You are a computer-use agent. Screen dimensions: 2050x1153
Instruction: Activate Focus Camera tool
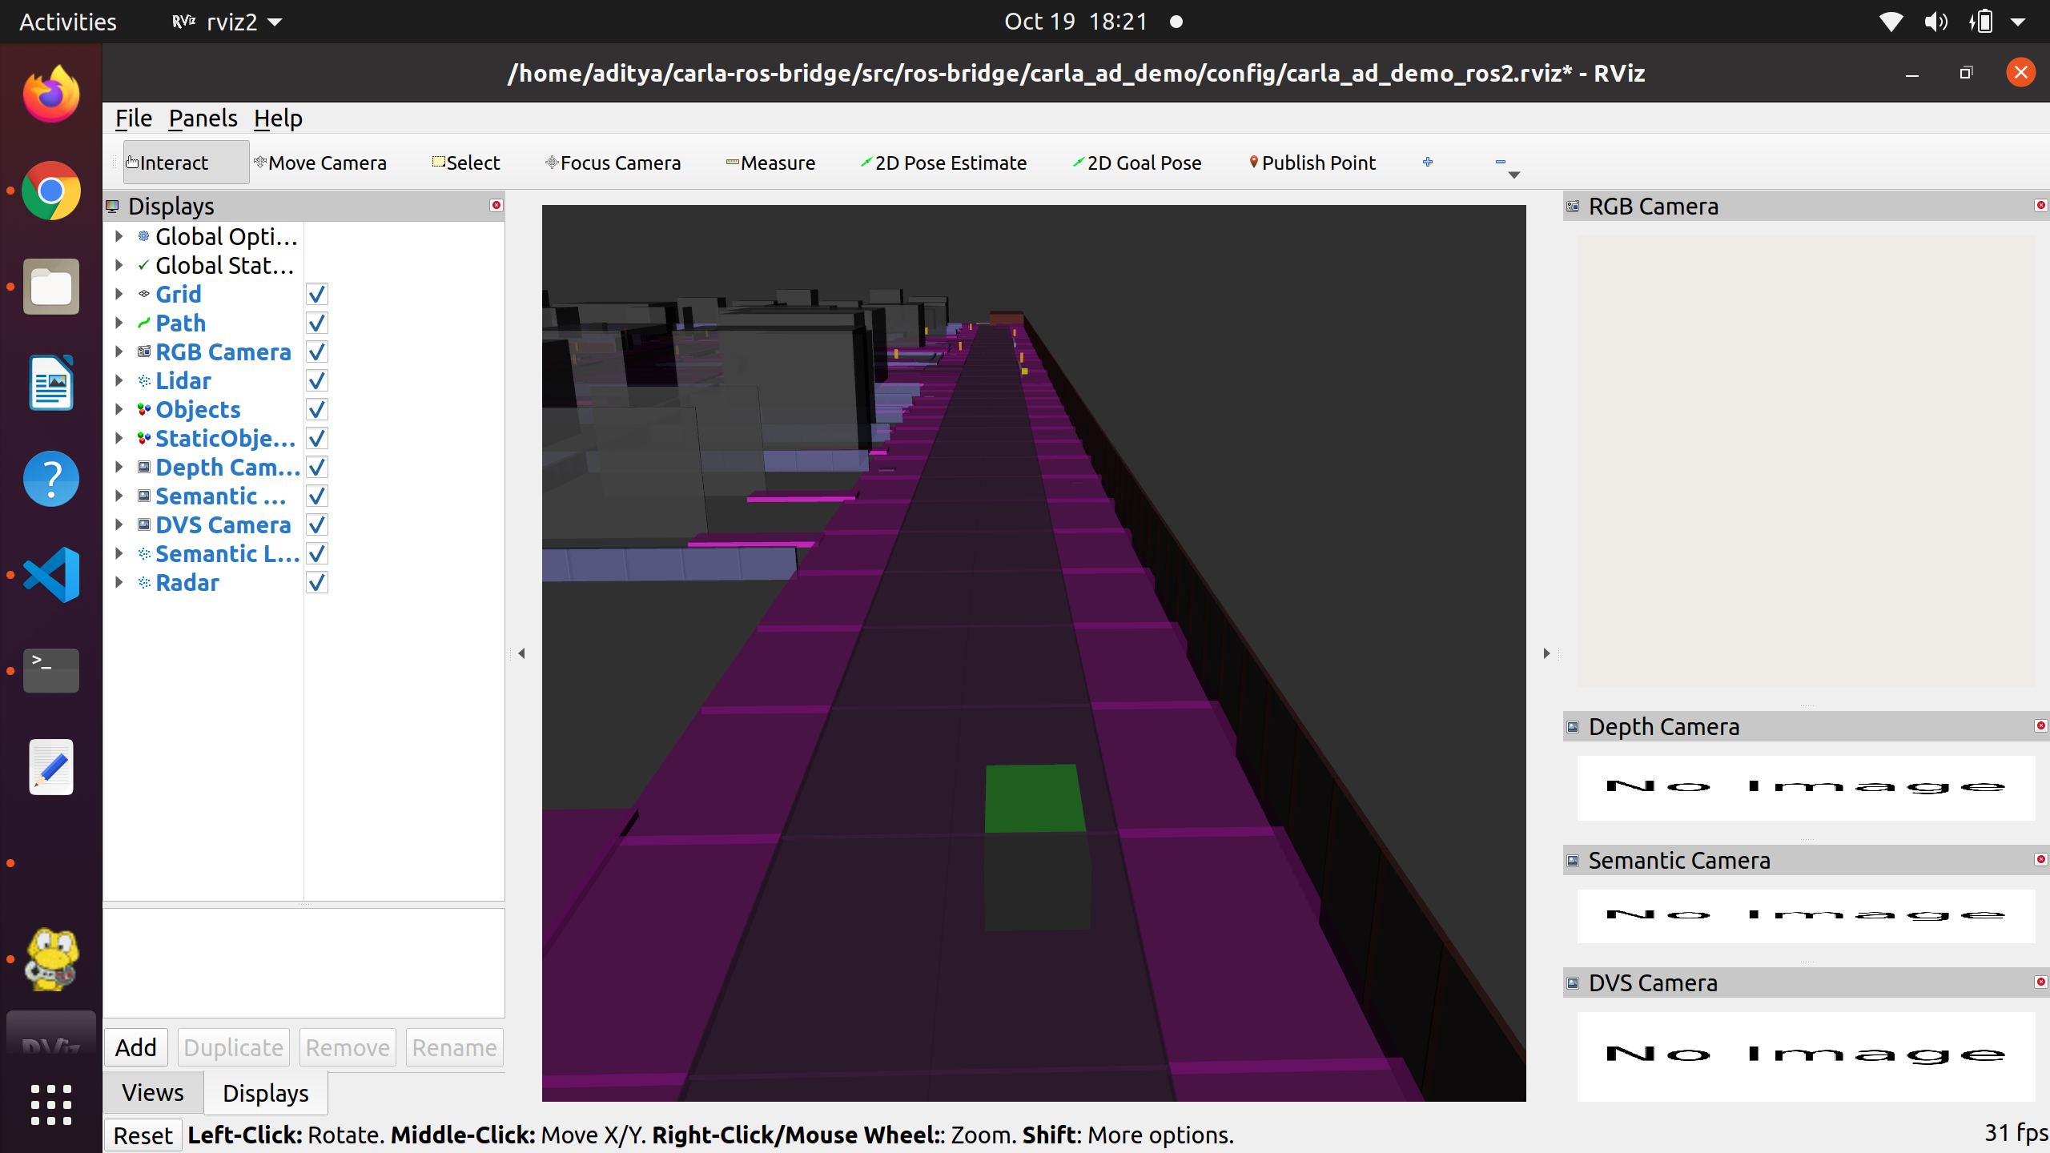click(613, 163)
